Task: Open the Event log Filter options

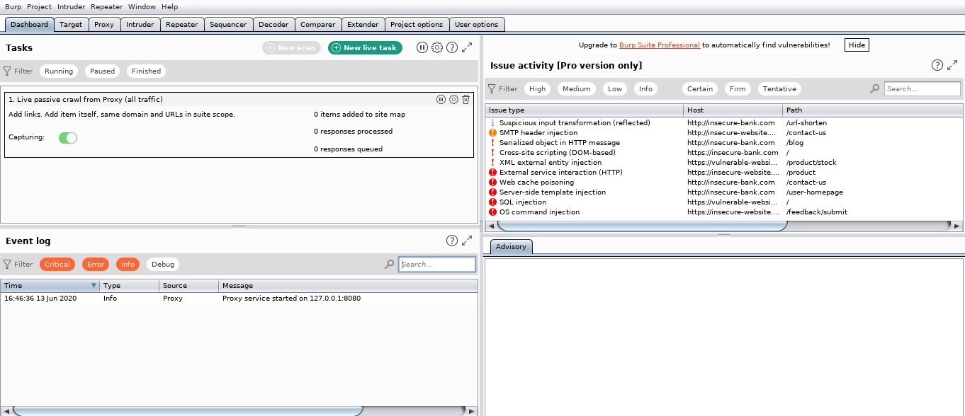Action: click(18, 264)
